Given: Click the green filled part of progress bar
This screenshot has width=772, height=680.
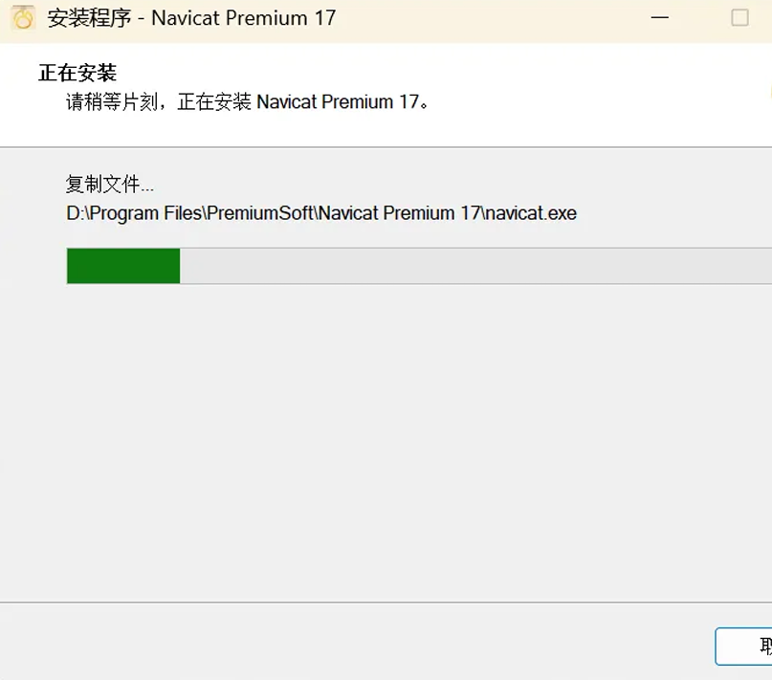Looking at the screenshot, I should click(x=123, y=266).
